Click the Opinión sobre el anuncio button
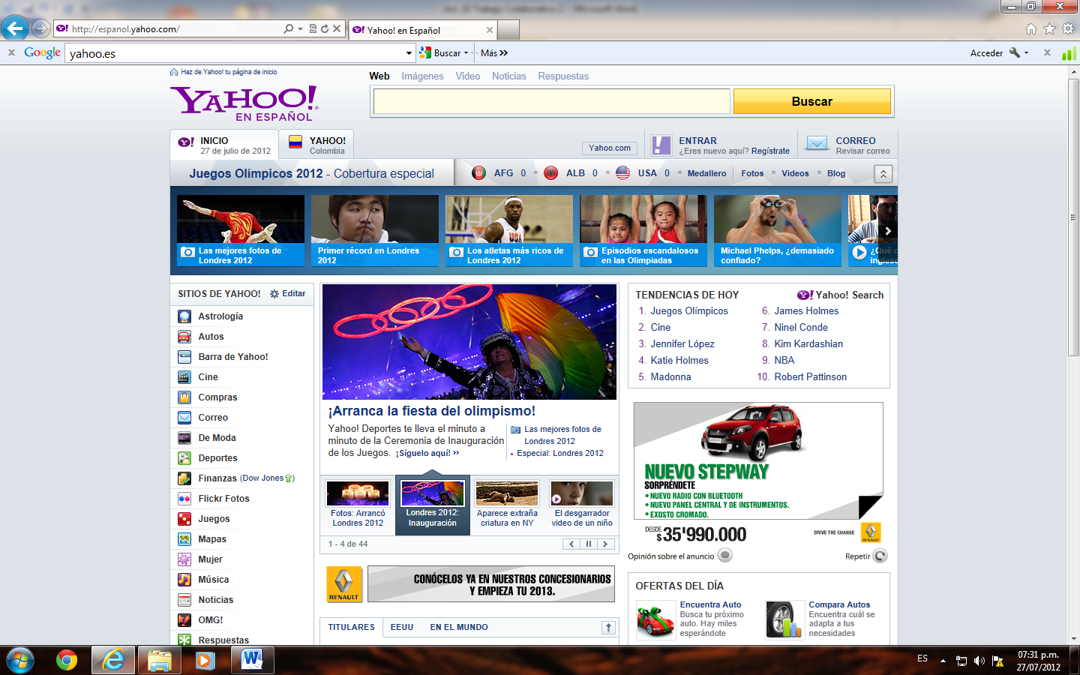Viewport: 1080px width, 675px height. coord(680,556)
